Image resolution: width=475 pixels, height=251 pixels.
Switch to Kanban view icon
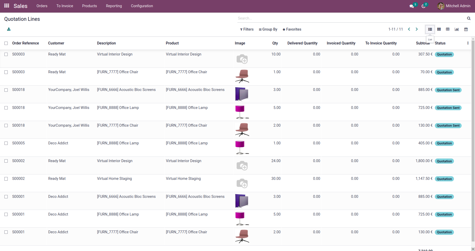point(439,29)
